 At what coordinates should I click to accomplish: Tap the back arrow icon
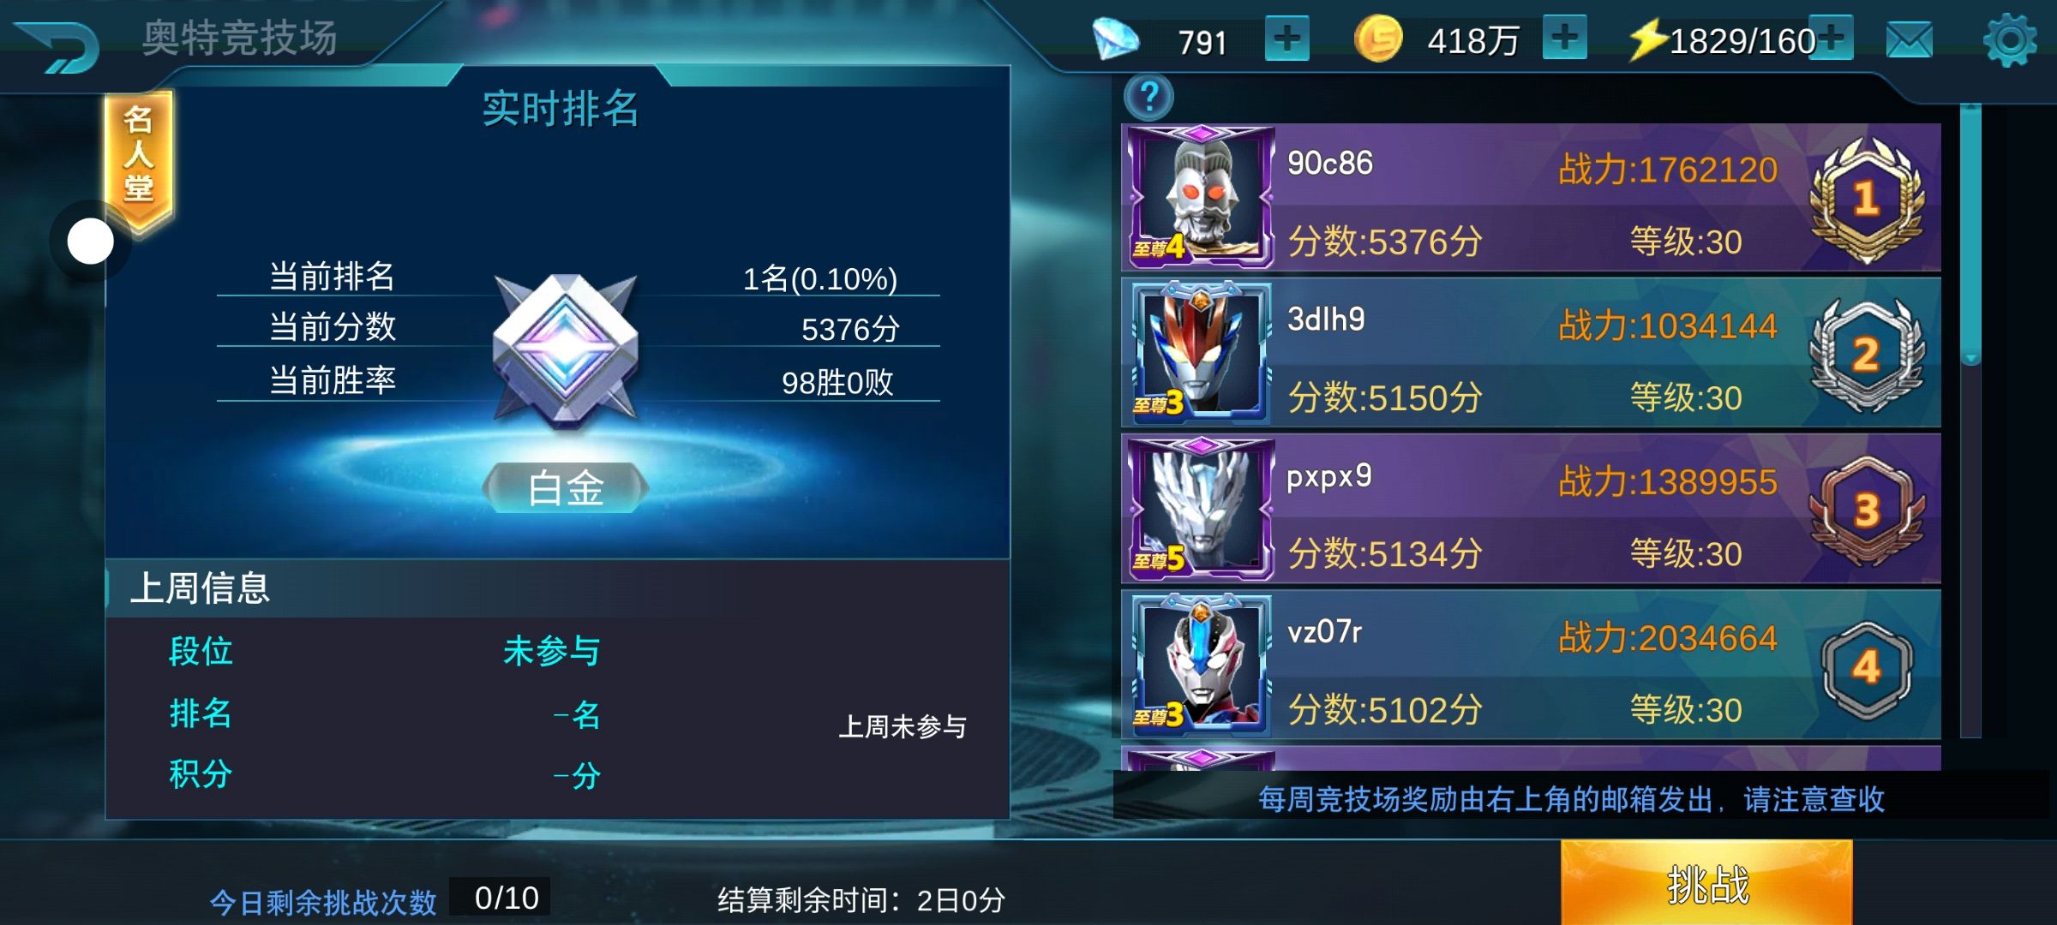57,46
